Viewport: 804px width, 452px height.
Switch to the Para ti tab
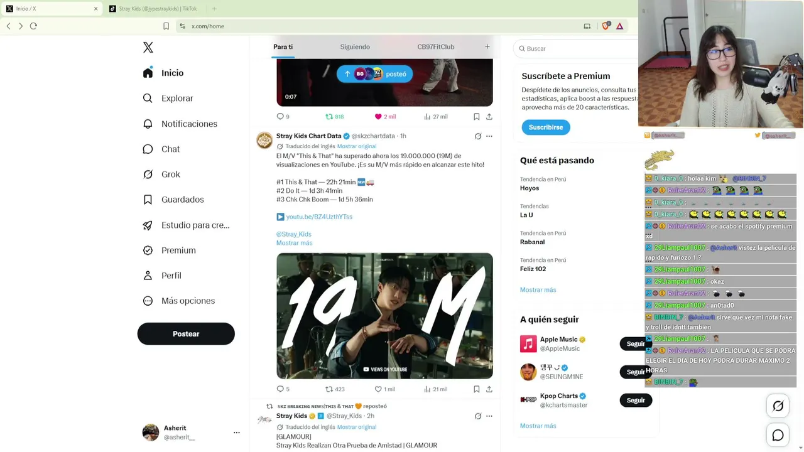click(x=283, y=47)
